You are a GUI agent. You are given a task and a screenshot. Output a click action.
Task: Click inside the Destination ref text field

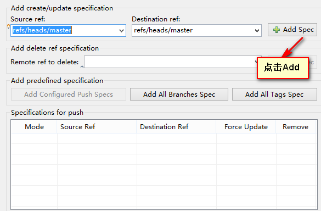click(x=193, y=31)
